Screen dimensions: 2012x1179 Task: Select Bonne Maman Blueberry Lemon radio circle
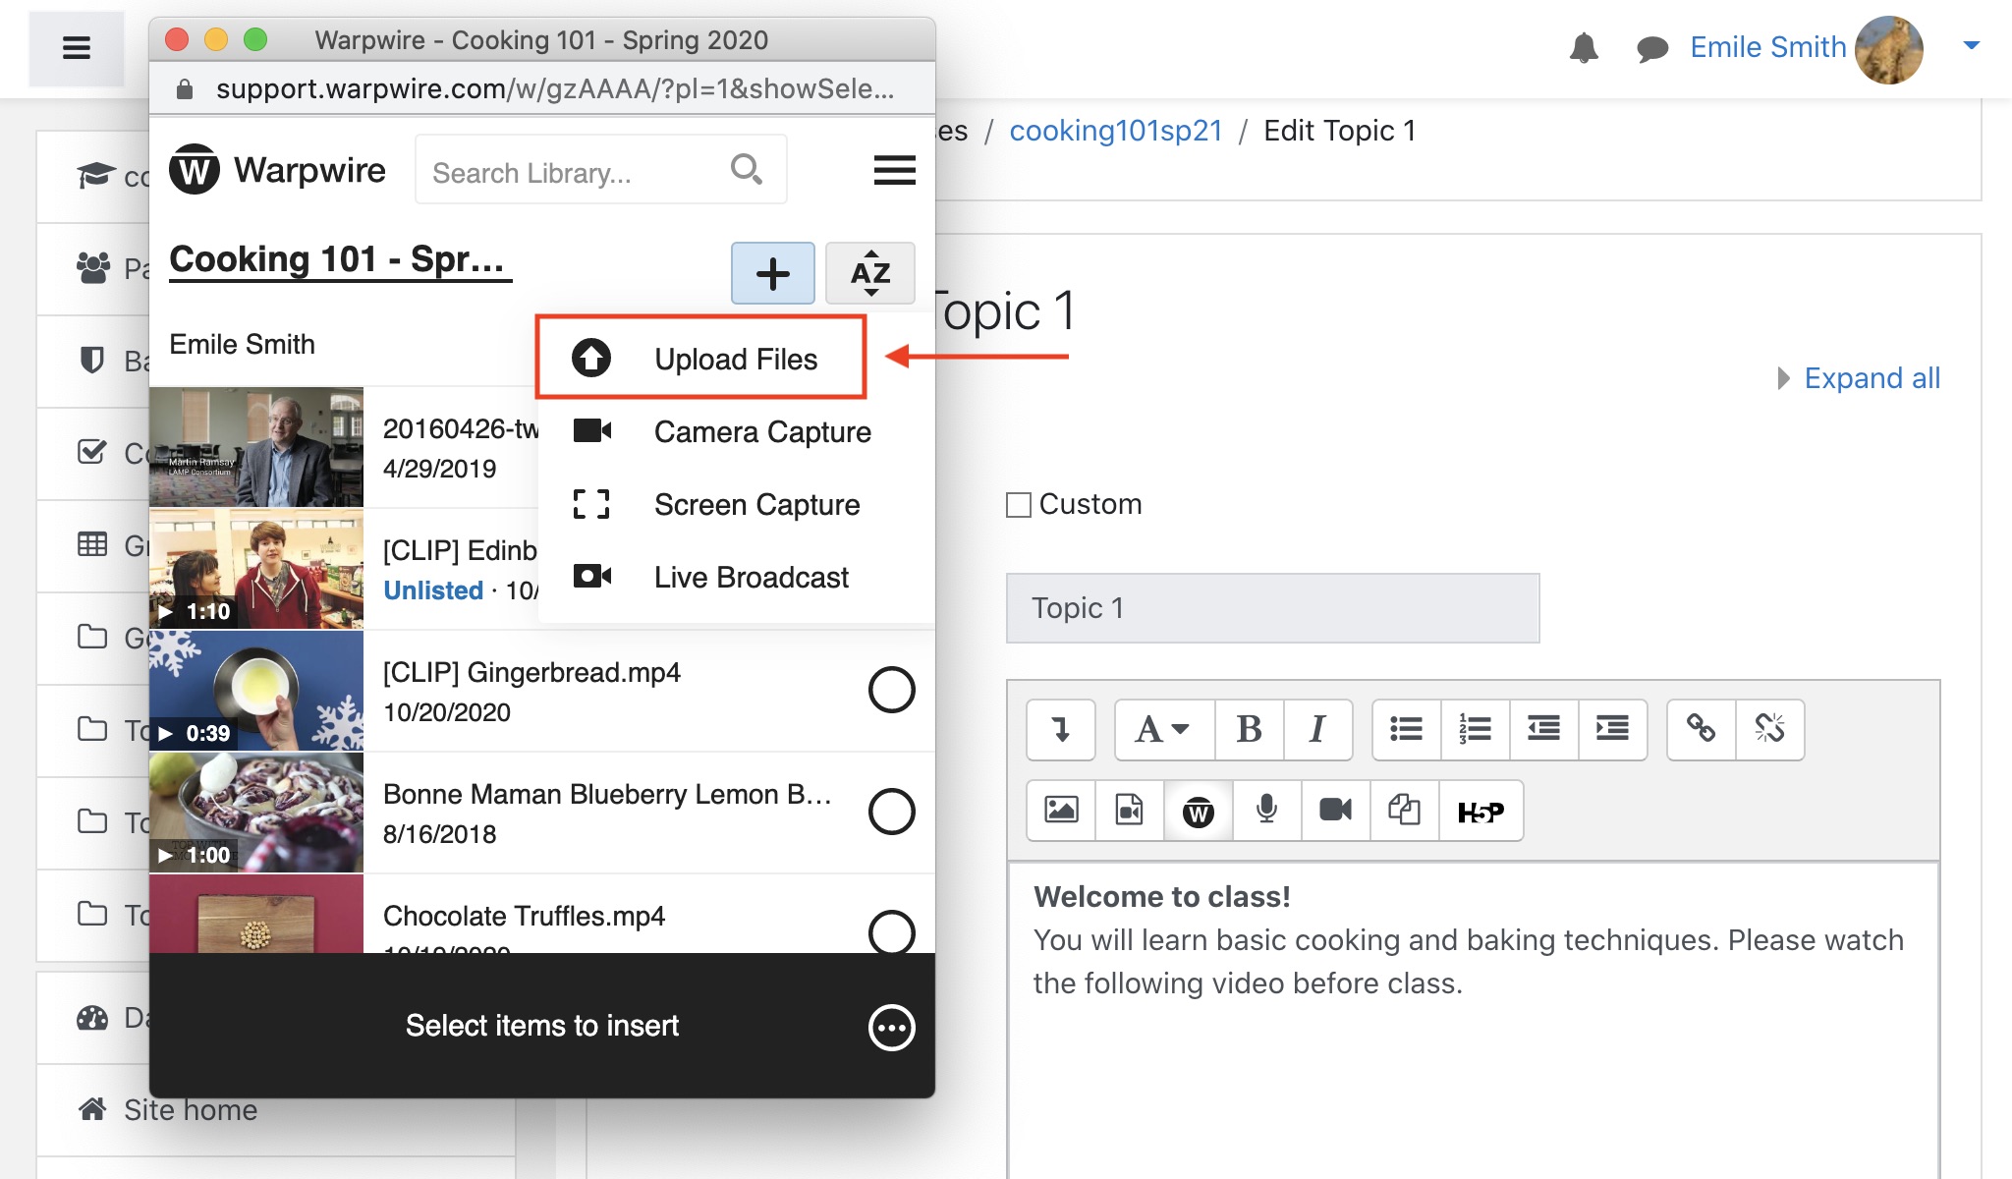pos(891,812)
